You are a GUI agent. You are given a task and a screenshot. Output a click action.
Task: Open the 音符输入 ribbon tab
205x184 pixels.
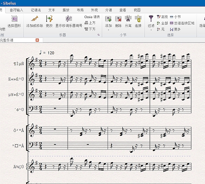click(16, 10)
